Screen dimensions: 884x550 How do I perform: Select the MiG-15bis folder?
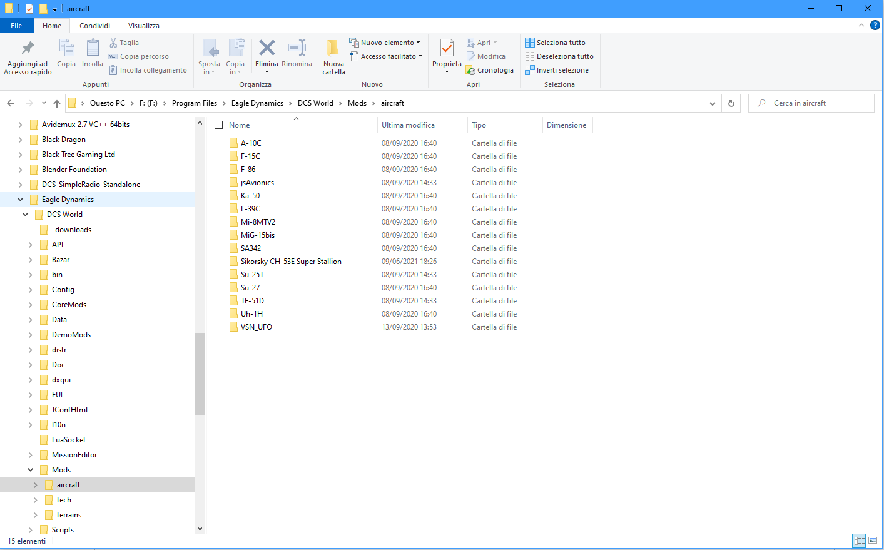(x=258, y=235)
